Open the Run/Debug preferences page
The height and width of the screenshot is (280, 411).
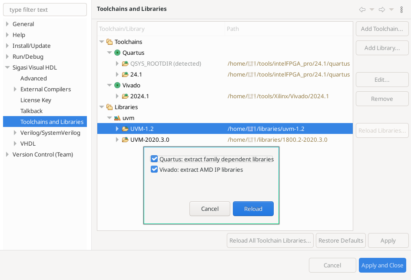(x=28, y=57)
